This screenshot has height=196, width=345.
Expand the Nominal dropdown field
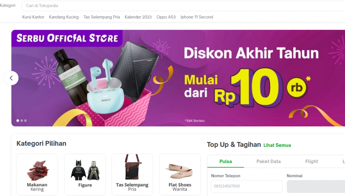[316, 186]
